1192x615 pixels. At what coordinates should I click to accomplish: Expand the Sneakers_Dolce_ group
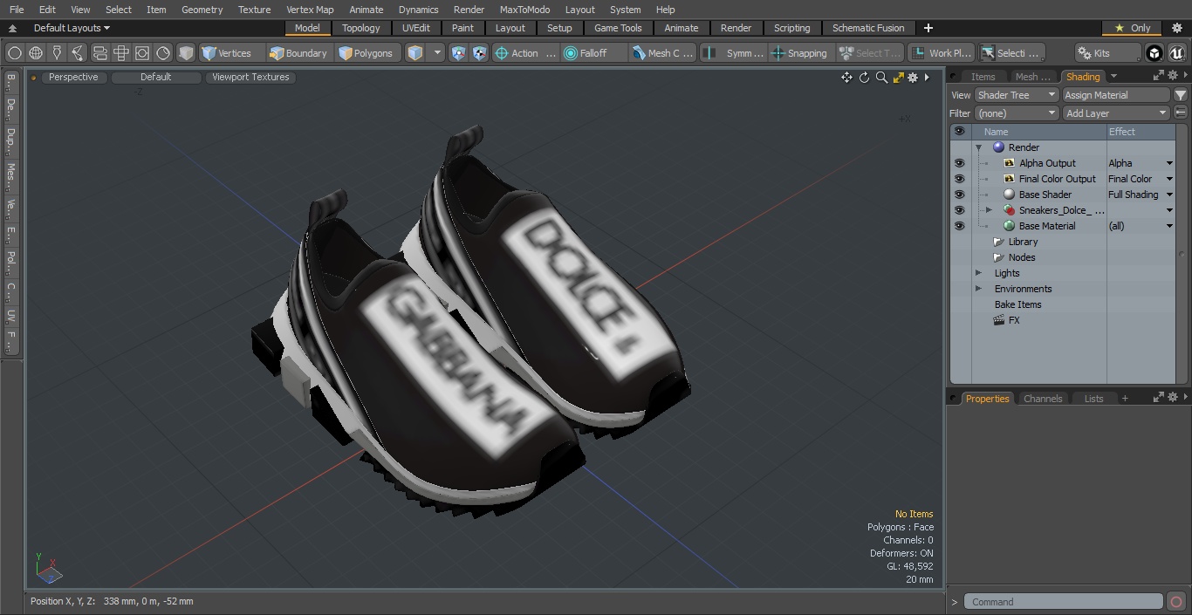989,210
